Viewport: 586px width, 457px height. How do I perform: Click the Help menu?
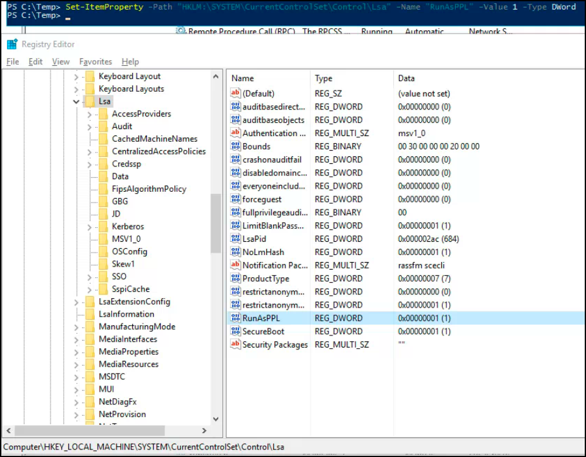[x=130, y=61]
